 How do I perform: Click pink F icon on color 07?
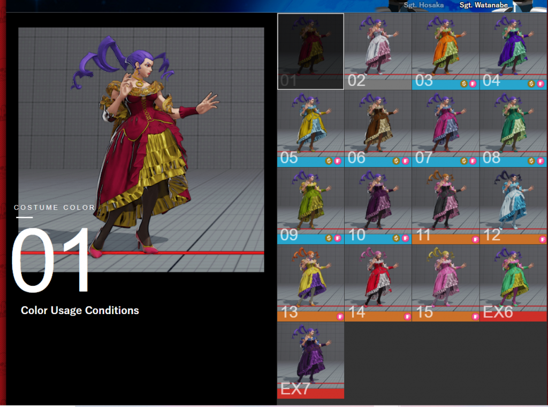473,161
